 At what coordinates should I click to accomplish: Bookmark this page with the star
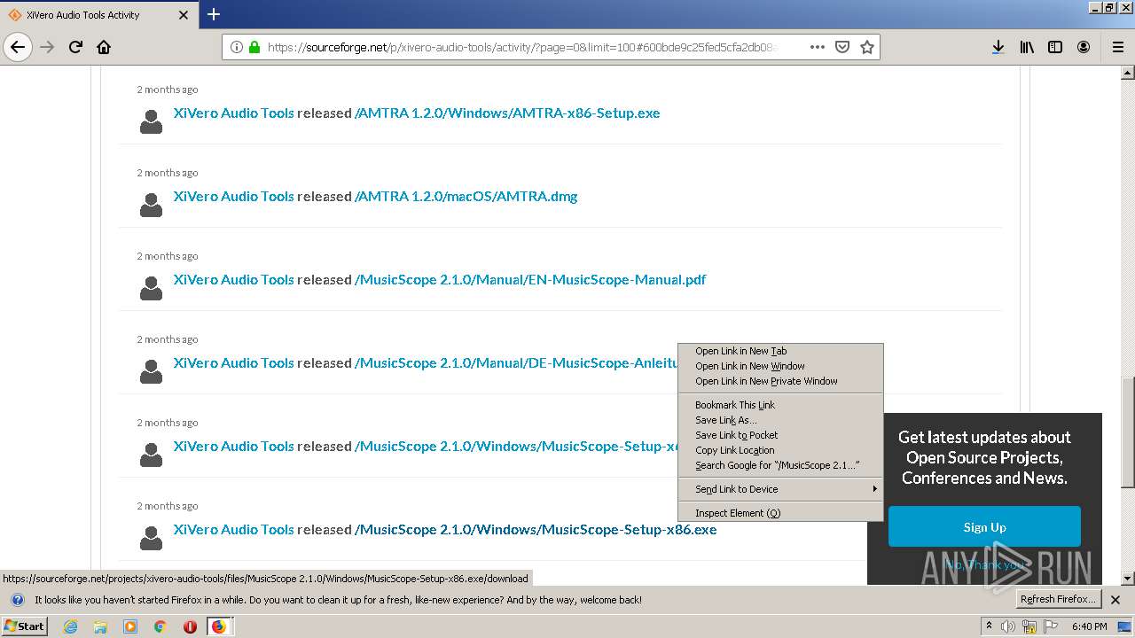click(x=867, y=47)
